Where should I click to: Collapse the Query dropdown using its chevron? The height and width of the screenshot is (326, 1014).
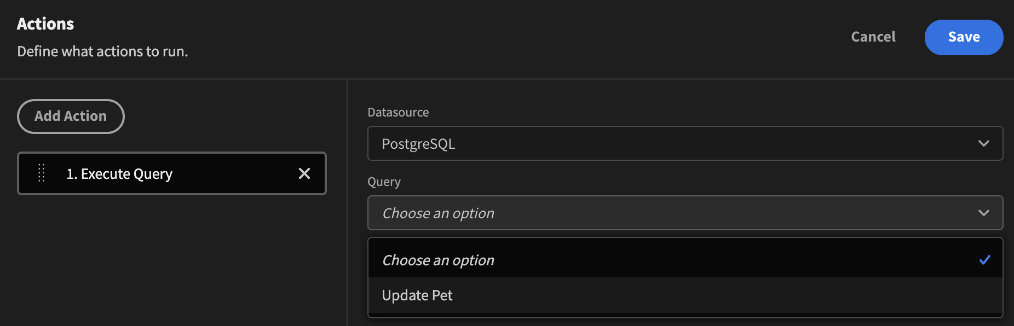(983, 213)
